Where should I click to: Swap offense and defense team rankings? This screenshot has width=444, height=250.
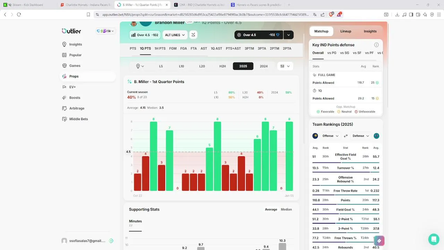(345, 136)
